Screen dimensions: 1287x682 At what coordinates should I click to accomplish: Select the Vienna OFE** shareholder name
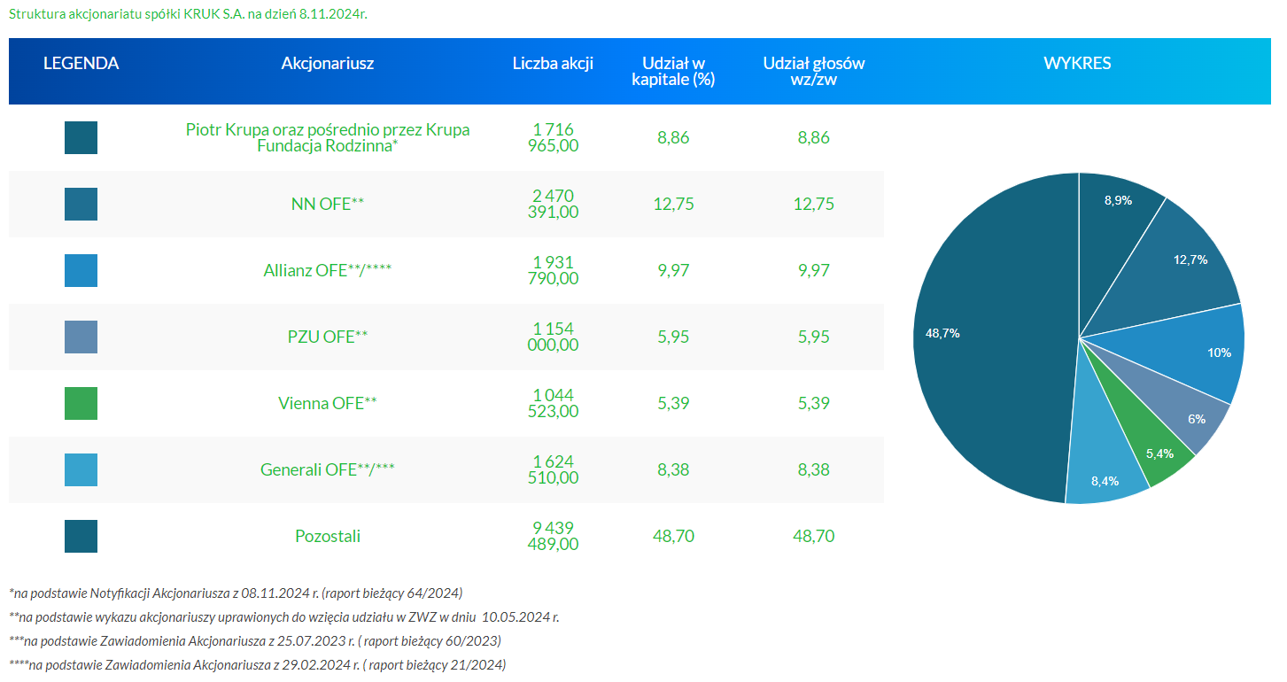pos(328,404)
